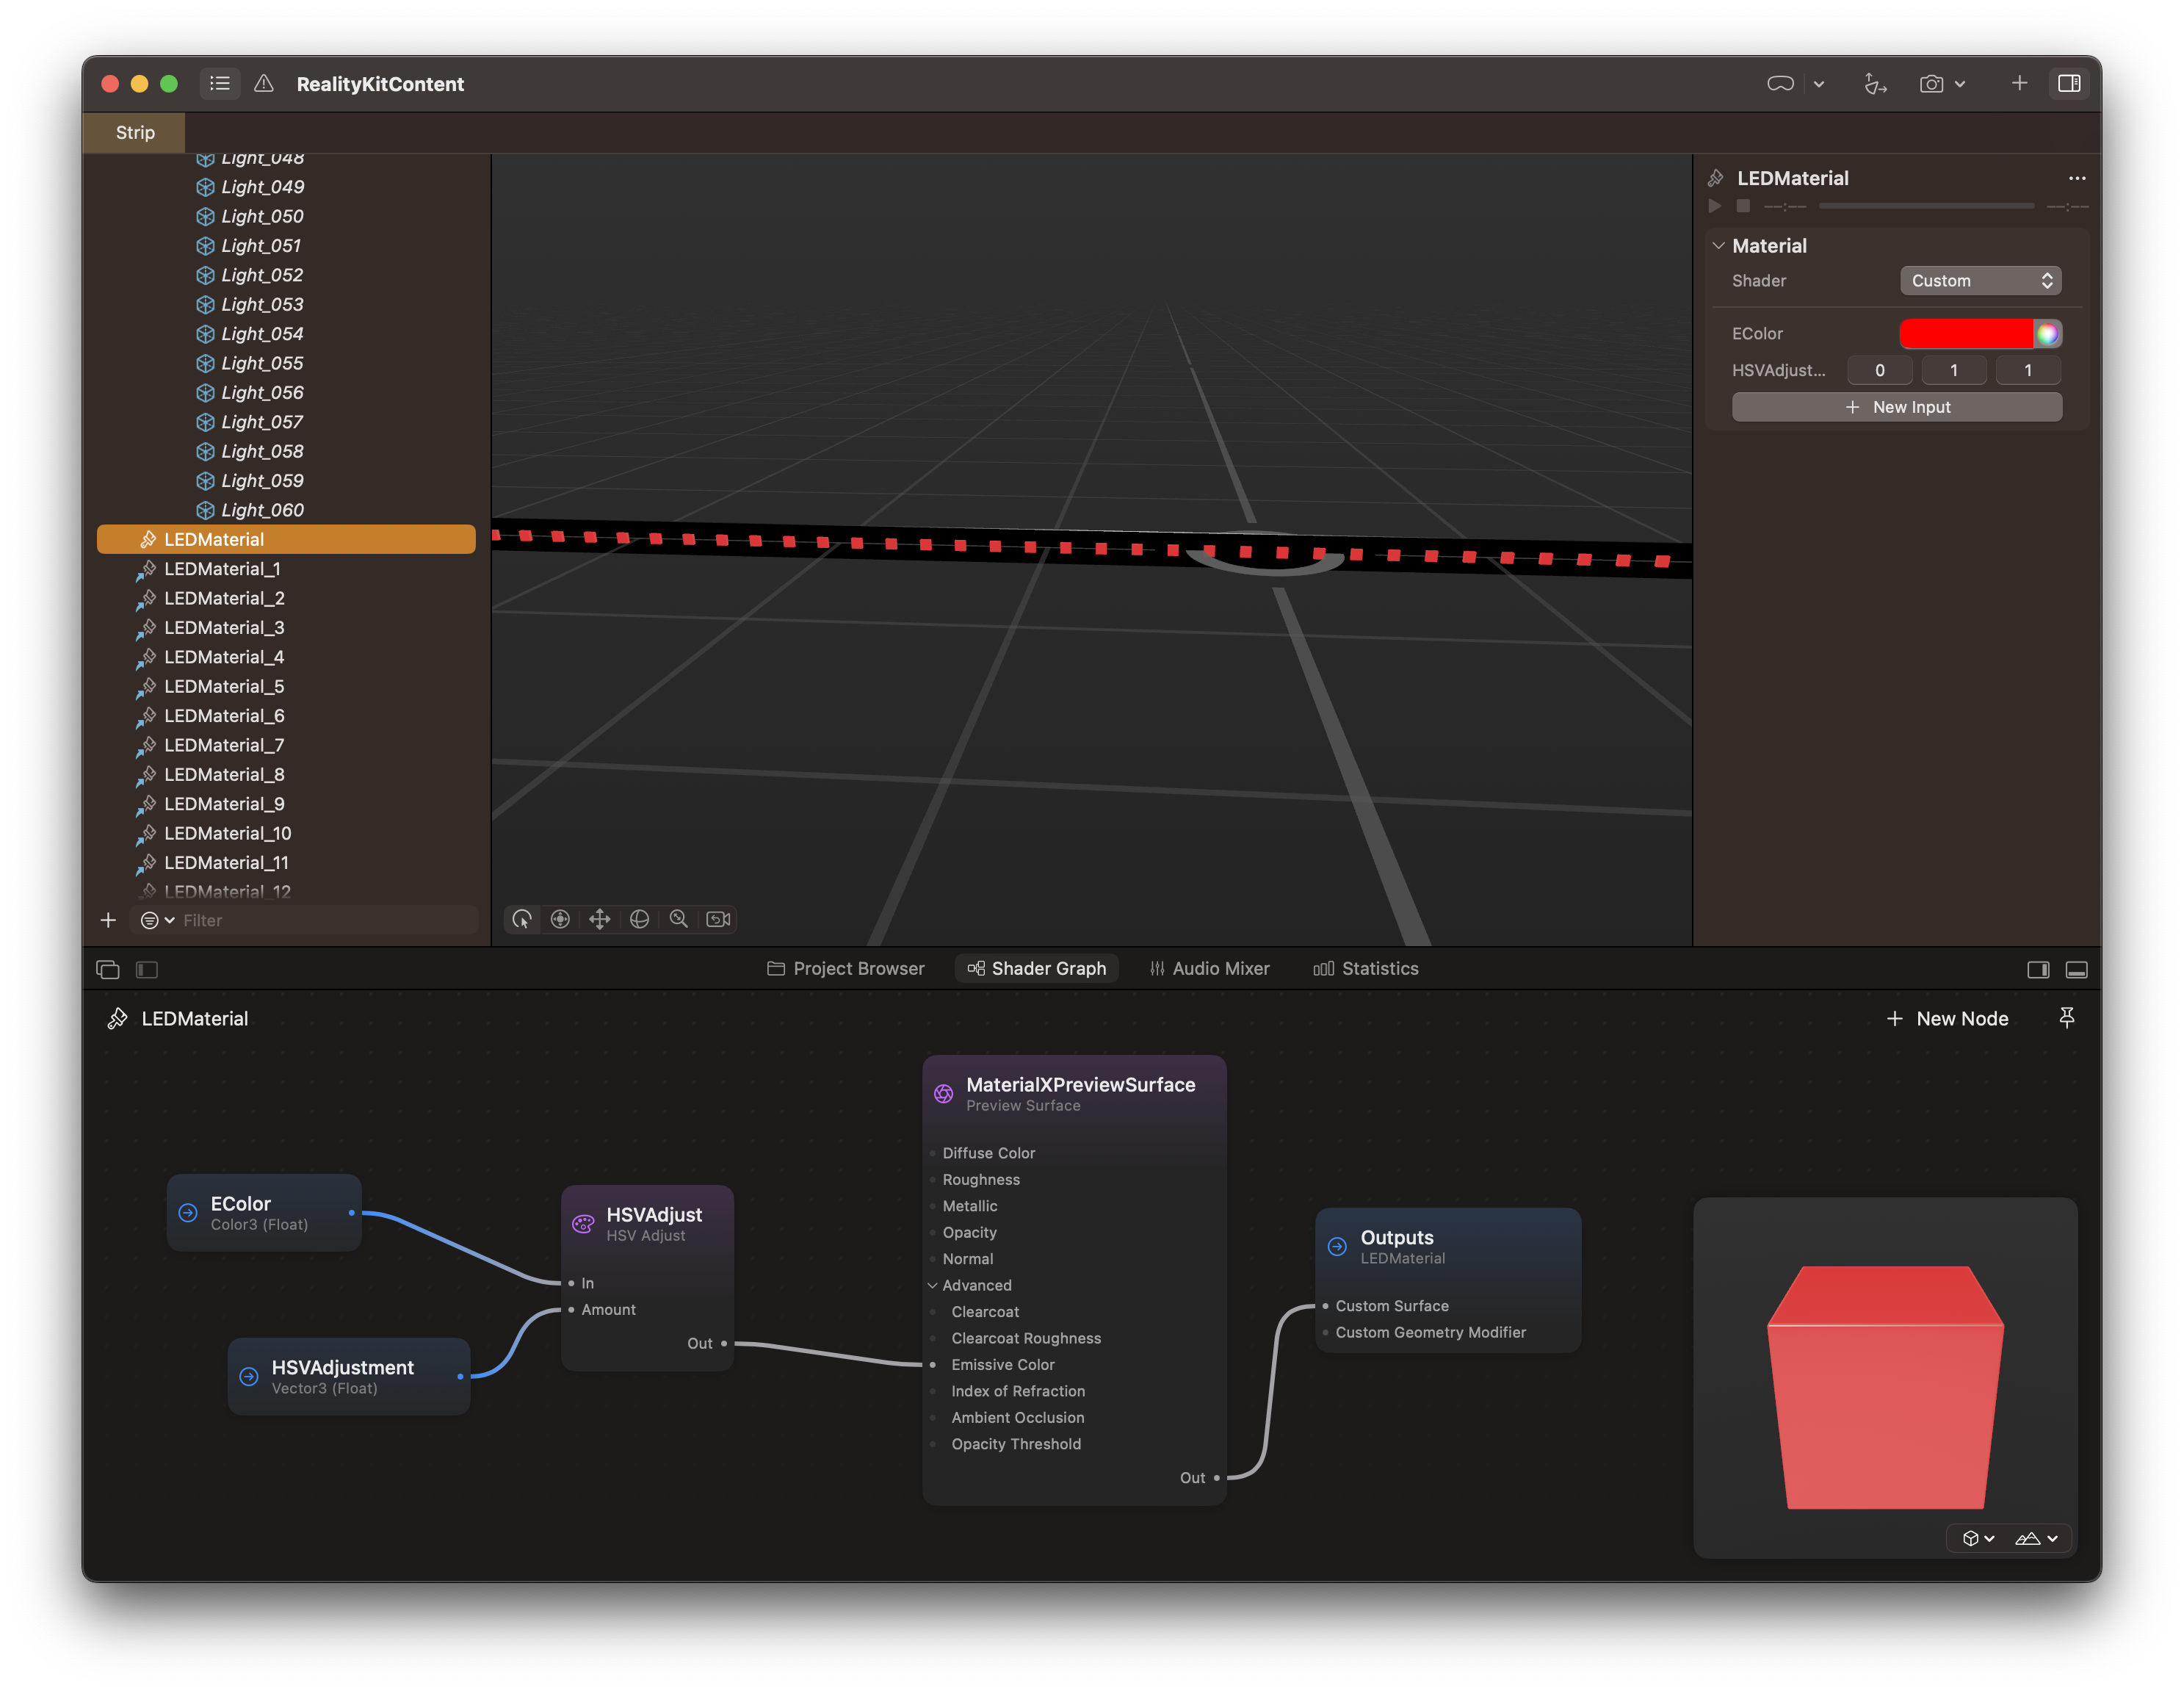Viewport: 2184px width, 1691px height.
Task: Select the move/pan viewport tool icon
Action: click(600, 919)
